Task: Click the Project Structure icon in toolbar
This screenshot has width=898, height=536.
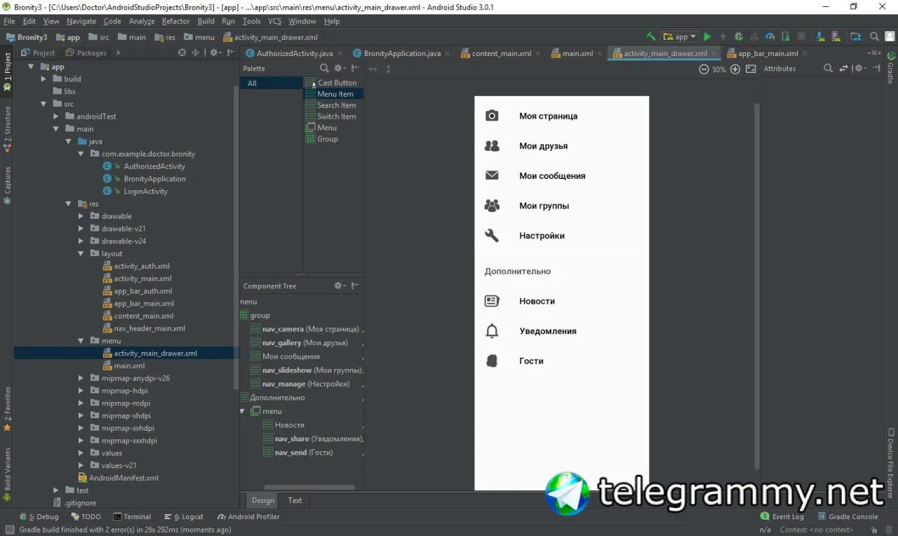Action: click(x=855, y=36)
